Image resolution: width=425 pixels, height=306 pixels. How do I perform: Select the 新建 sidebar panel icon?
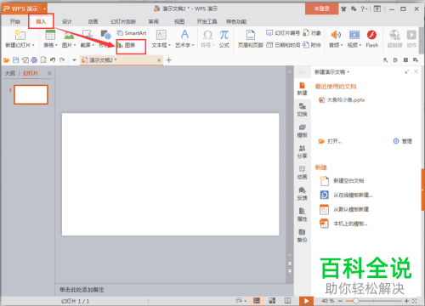point(302,88)
